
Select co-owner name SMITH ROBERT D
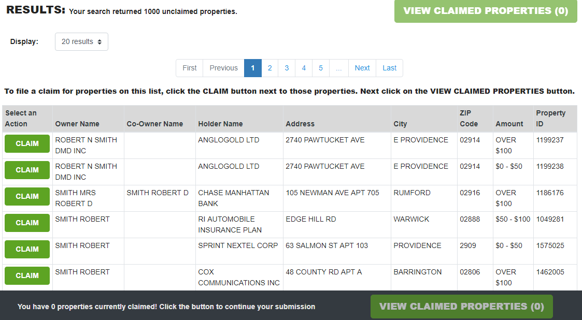158,193
